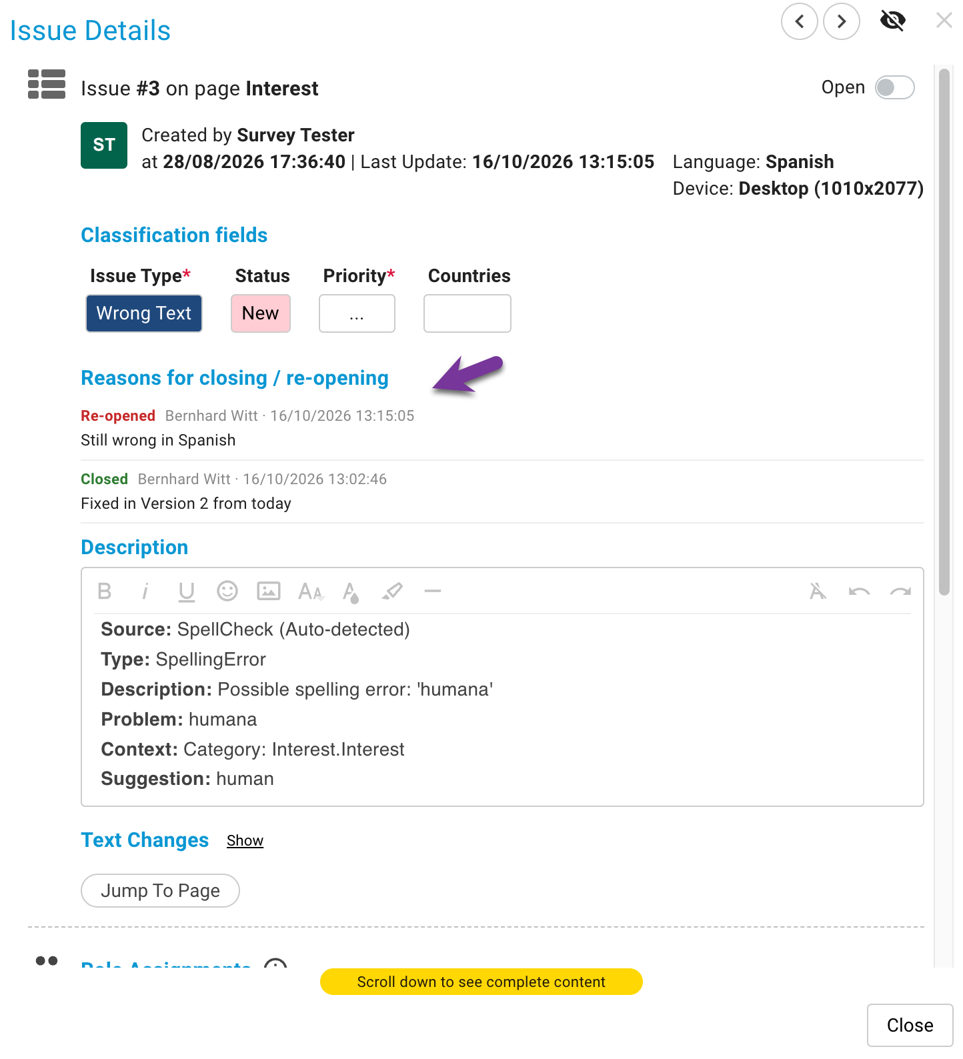
Task: Open the Countries selection field
Action: (467, 313)
